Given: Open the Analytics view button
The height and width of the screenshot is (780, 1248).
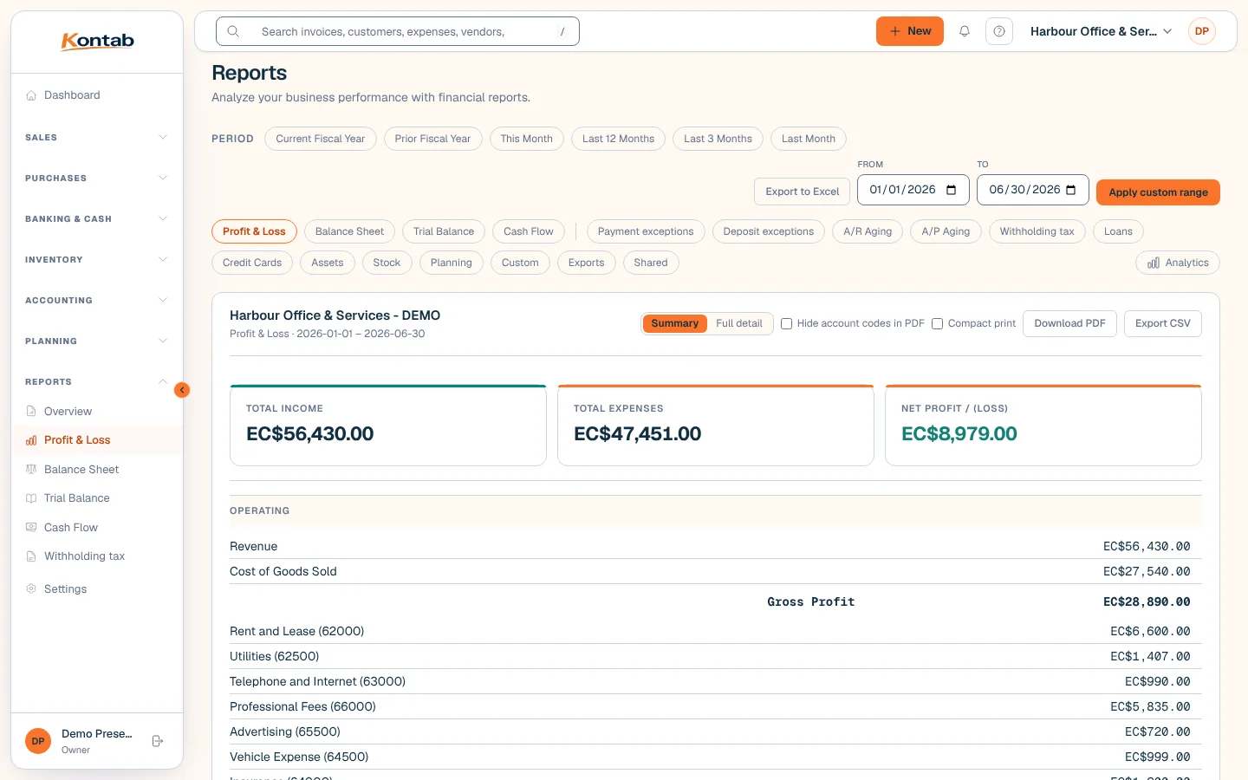Looking at the screenshot, I should coord(1178,263).
